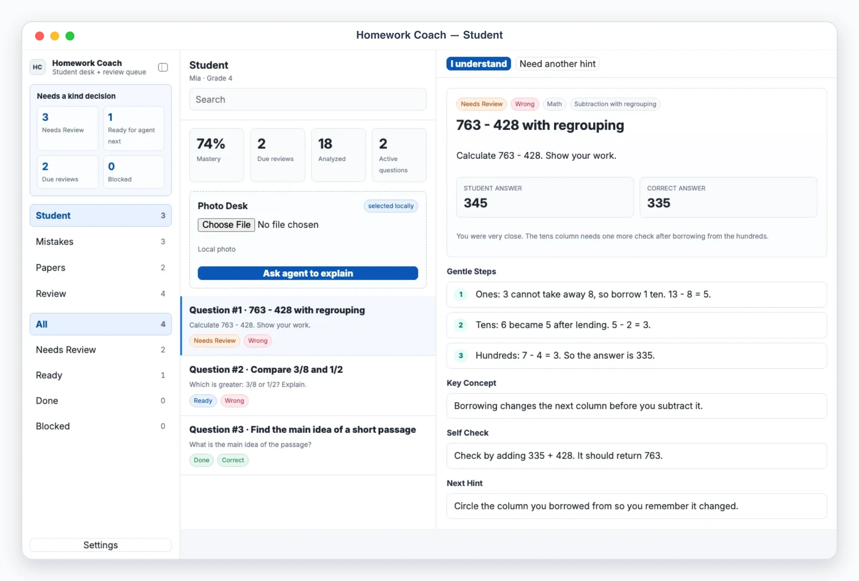Open the Review section
The image size is (859, 581).
point(100,294)
